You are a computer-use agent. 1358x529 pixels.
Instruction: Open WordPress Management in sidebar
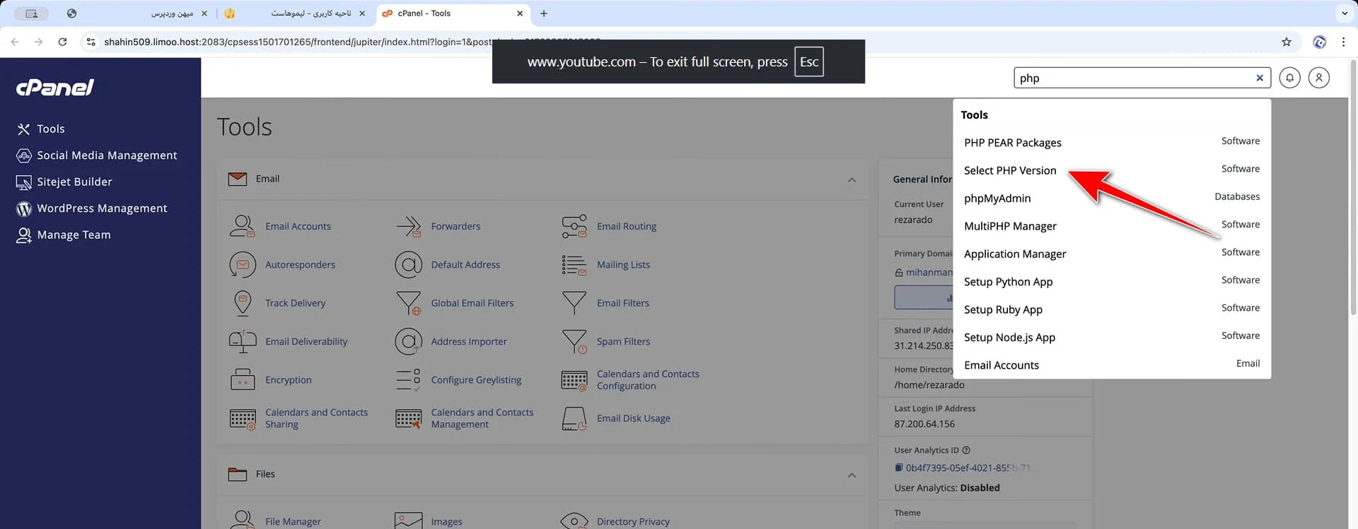coord(102,208)
